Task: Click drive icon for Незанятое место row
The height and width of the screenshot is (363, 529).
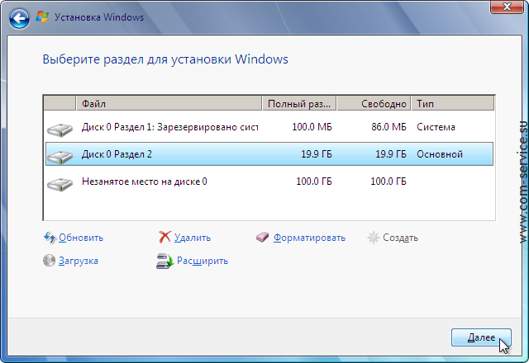Action: point(60,184)
